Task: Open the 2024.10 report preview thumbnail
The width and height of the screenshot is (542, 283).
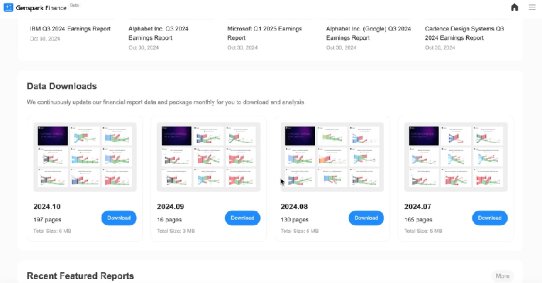Action: (85, 157)
